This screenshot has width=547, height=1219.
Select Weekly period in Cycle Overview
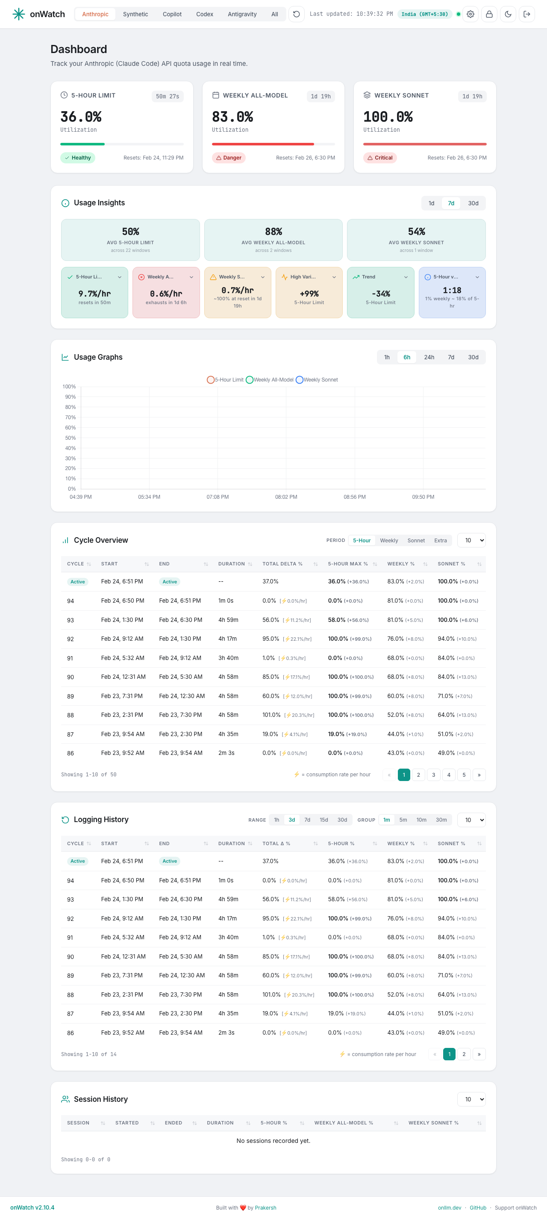(389, 540)
